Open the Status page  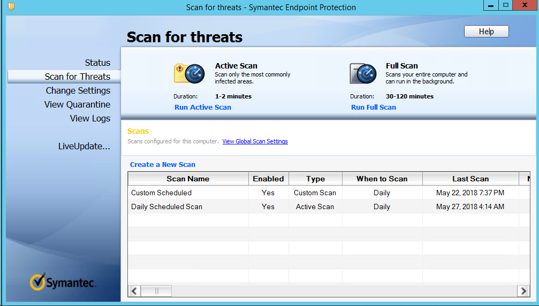(97, 63)
